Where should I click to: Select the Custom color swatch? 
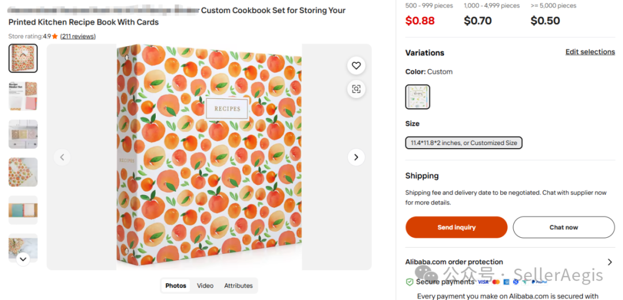point(418,97)
